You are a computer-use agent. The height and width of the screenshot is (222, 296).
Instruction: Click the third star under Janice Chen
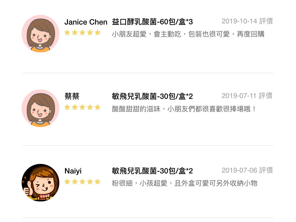pyautogui.click(x=82, y=33)
